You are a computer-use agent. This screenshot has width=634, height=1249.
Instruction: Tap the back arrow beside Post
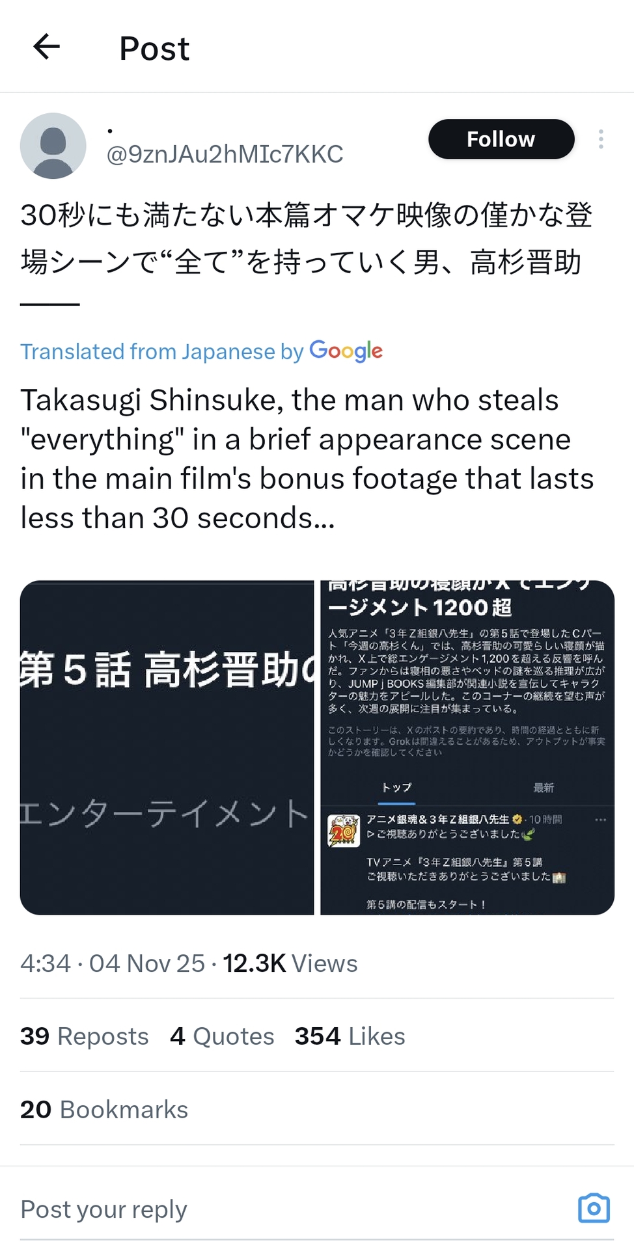pos(46,47)
